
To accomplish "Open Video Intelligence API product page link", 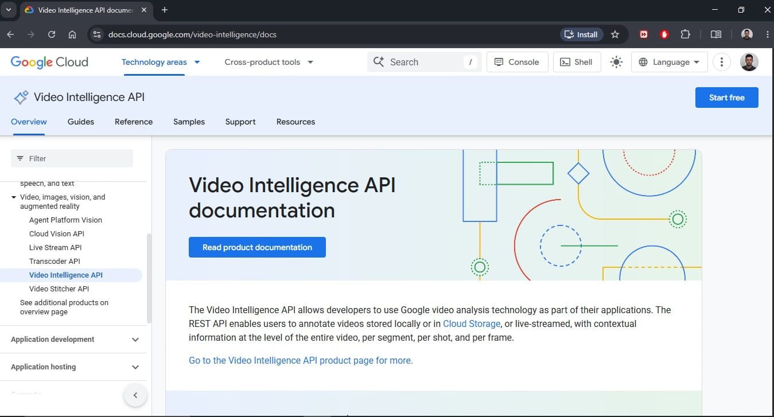I will coord(301,360).
